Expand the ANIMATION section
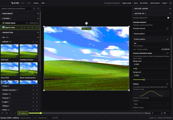 pyautogui.click(x=38, y=32)
